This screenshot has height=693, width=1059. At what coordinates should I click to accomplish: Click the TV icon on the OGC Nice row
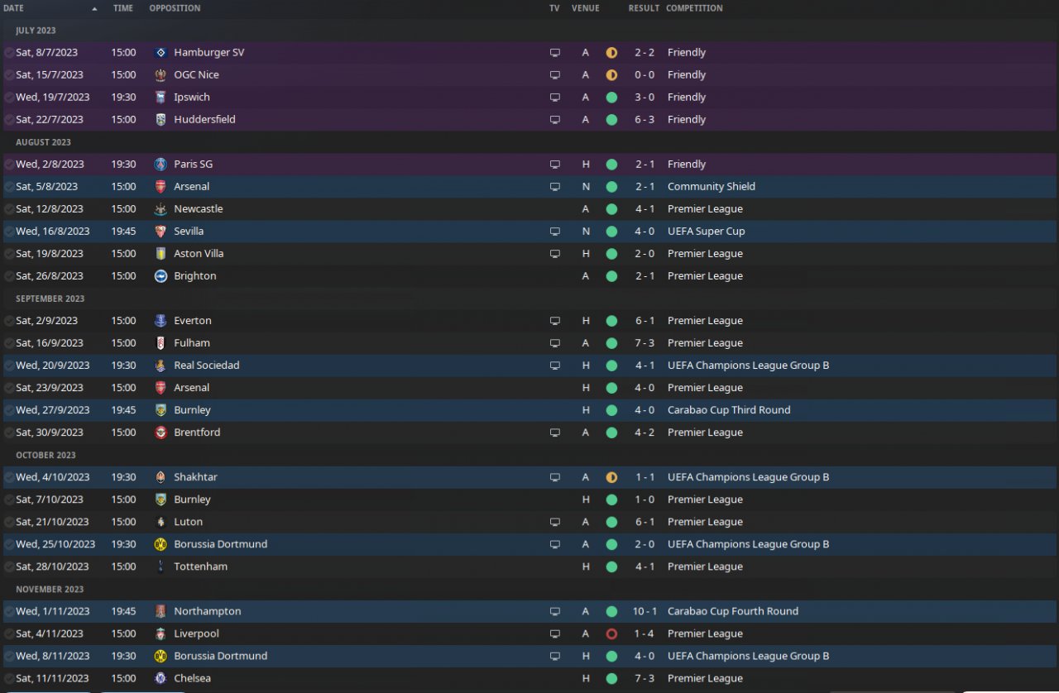coord(554,75)
